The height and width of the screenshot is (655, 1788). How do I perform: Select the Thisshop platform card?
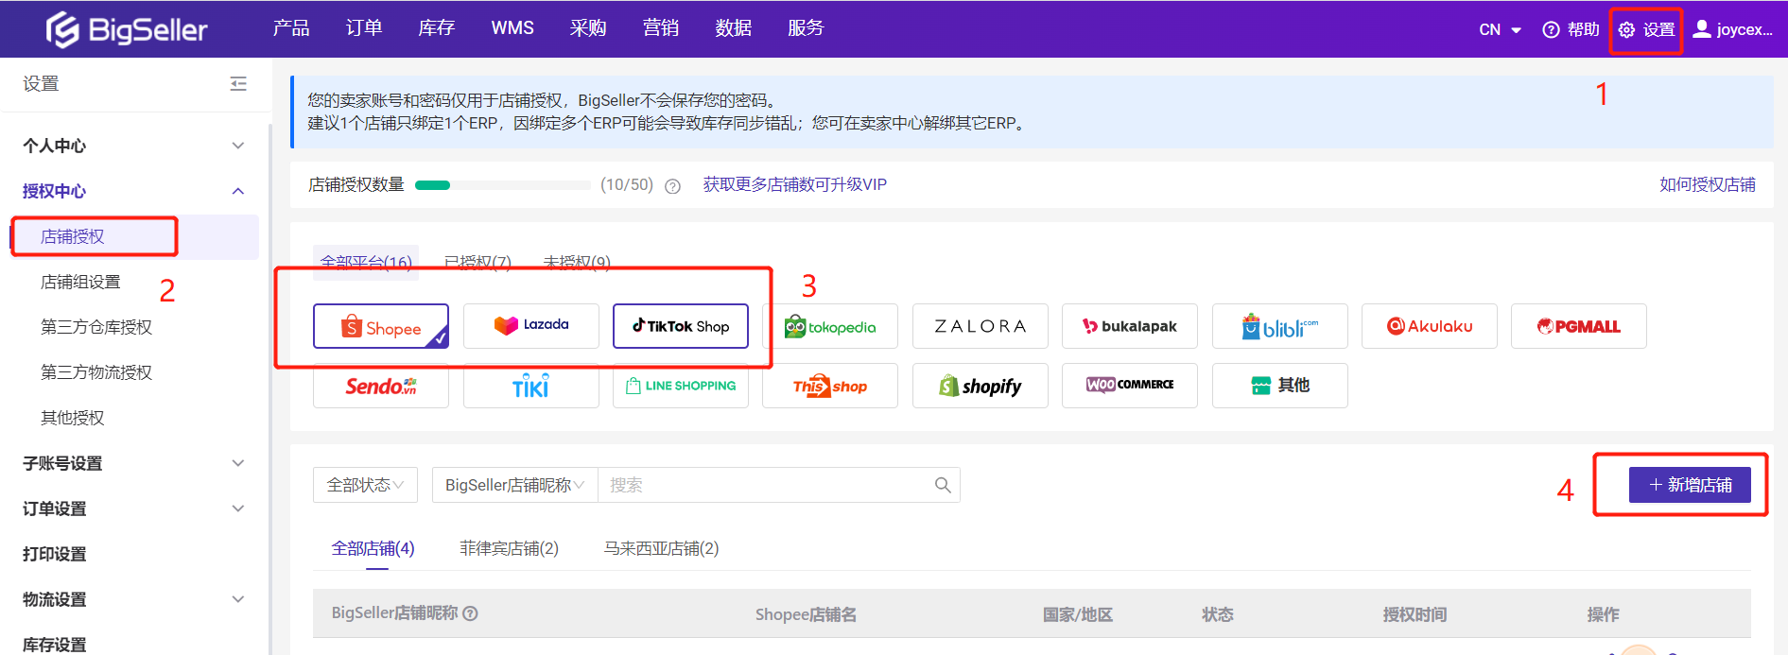click(x=830, y=386)
